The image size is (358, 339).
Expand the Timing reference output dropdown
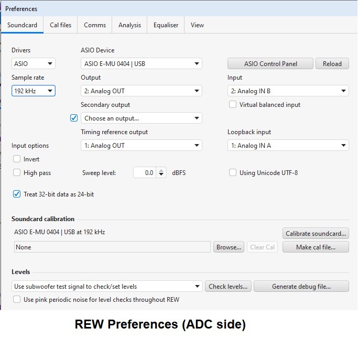142,145
